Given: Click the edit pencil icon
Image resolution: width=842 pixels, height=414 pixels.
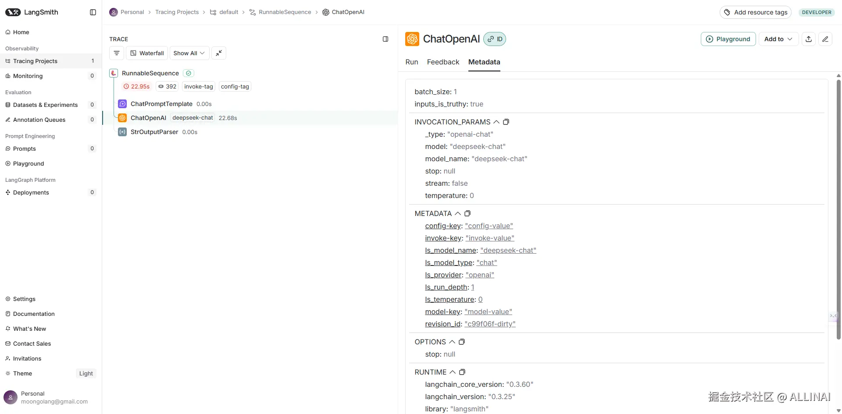Looking at the screenshot, I should pyautogui.click(x=825, y=39).
